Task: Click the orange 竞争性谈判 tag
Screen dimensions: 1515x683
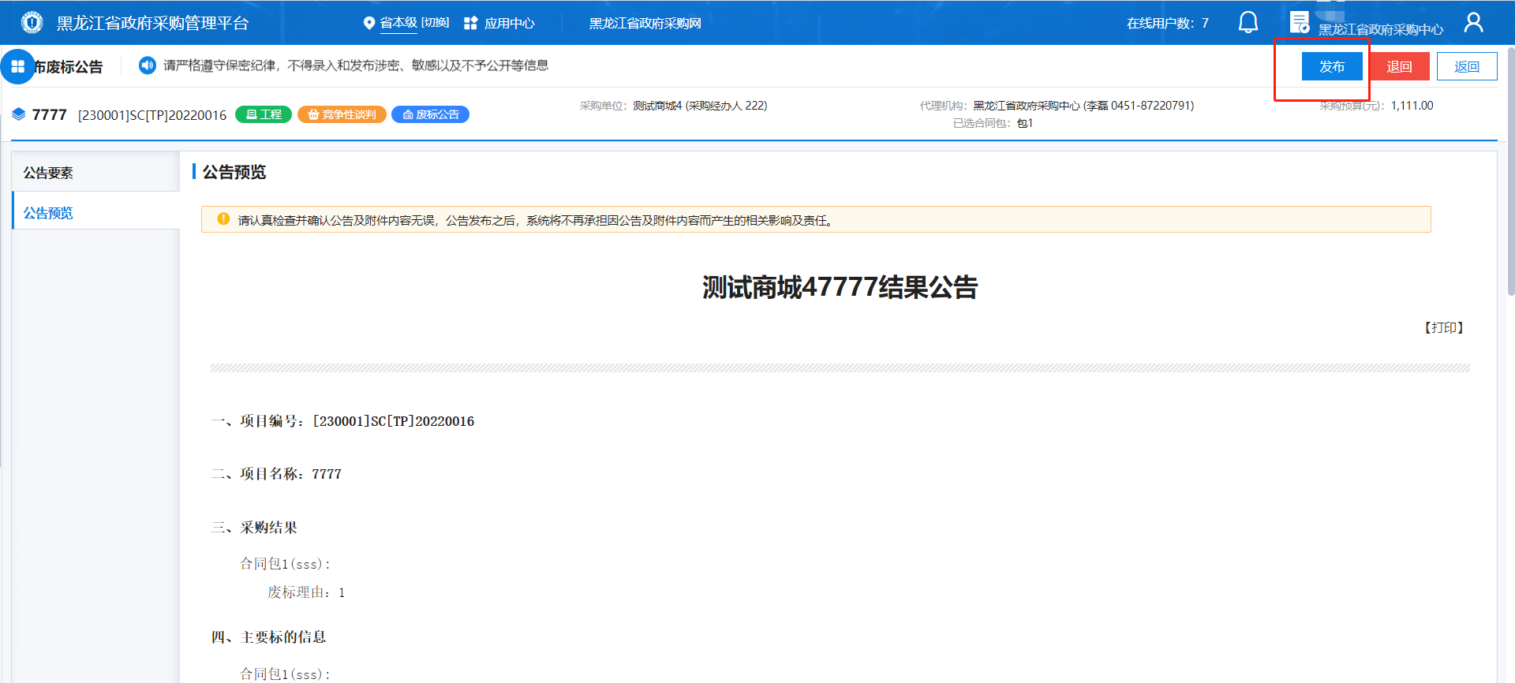Action: [x=342, y=114]
